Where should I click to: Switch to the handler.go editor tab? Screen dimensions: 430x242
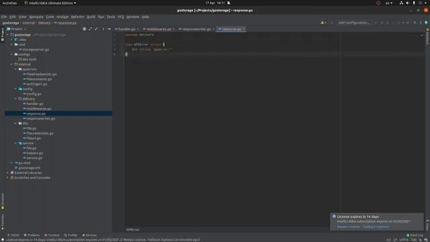(127, 29)
